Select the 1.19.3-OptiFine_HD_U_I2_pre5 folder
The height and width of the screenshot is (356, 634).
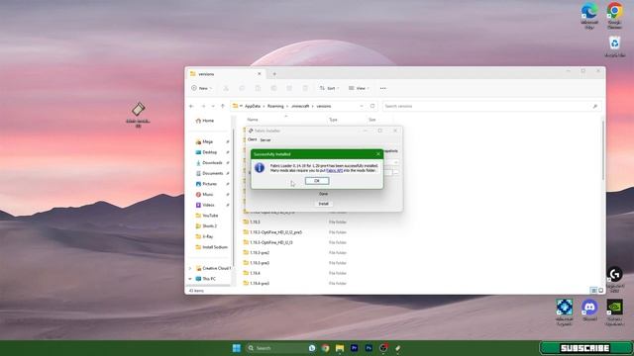tap(272, 232)
